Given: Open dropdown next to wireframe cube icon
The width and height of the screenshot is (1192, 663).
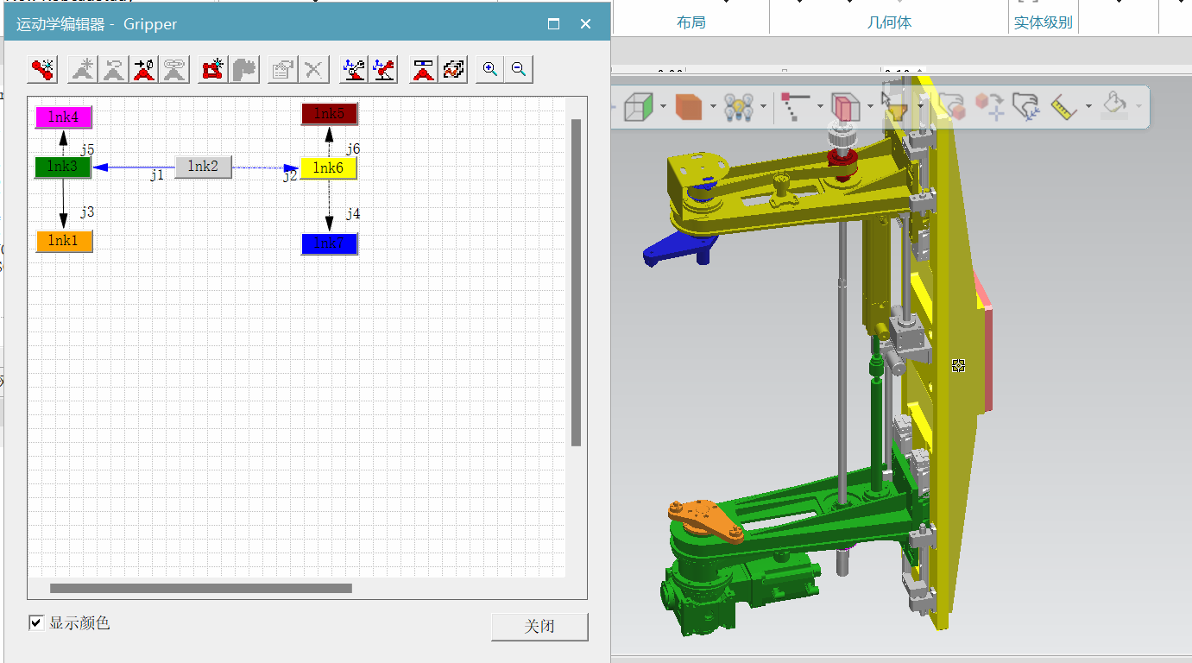Looking at the screenshot, I should pyautogui.click(x=662, y=107).
